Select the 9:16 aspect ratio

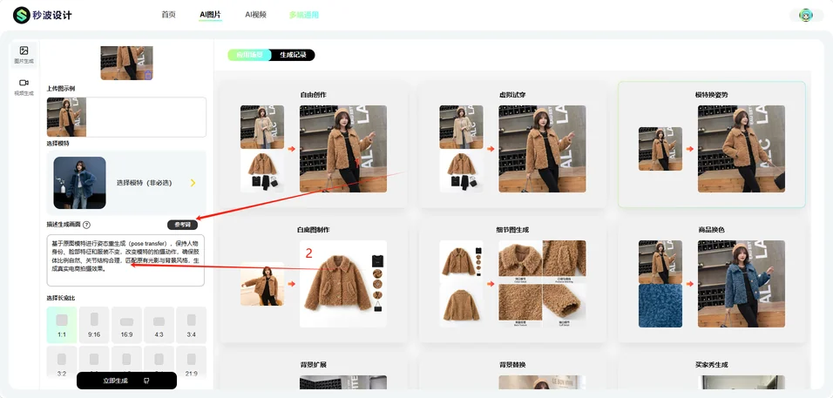(94, 325)
